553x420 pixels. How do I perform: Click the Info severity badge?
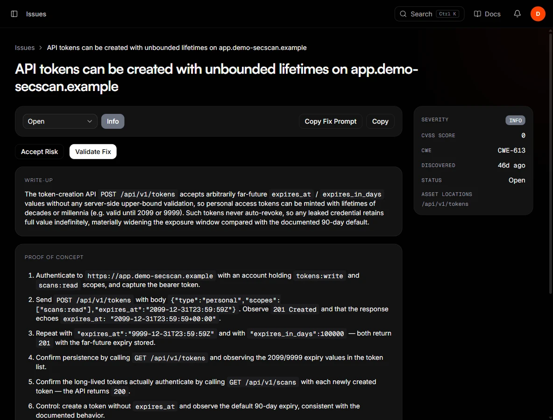(113, 121)
